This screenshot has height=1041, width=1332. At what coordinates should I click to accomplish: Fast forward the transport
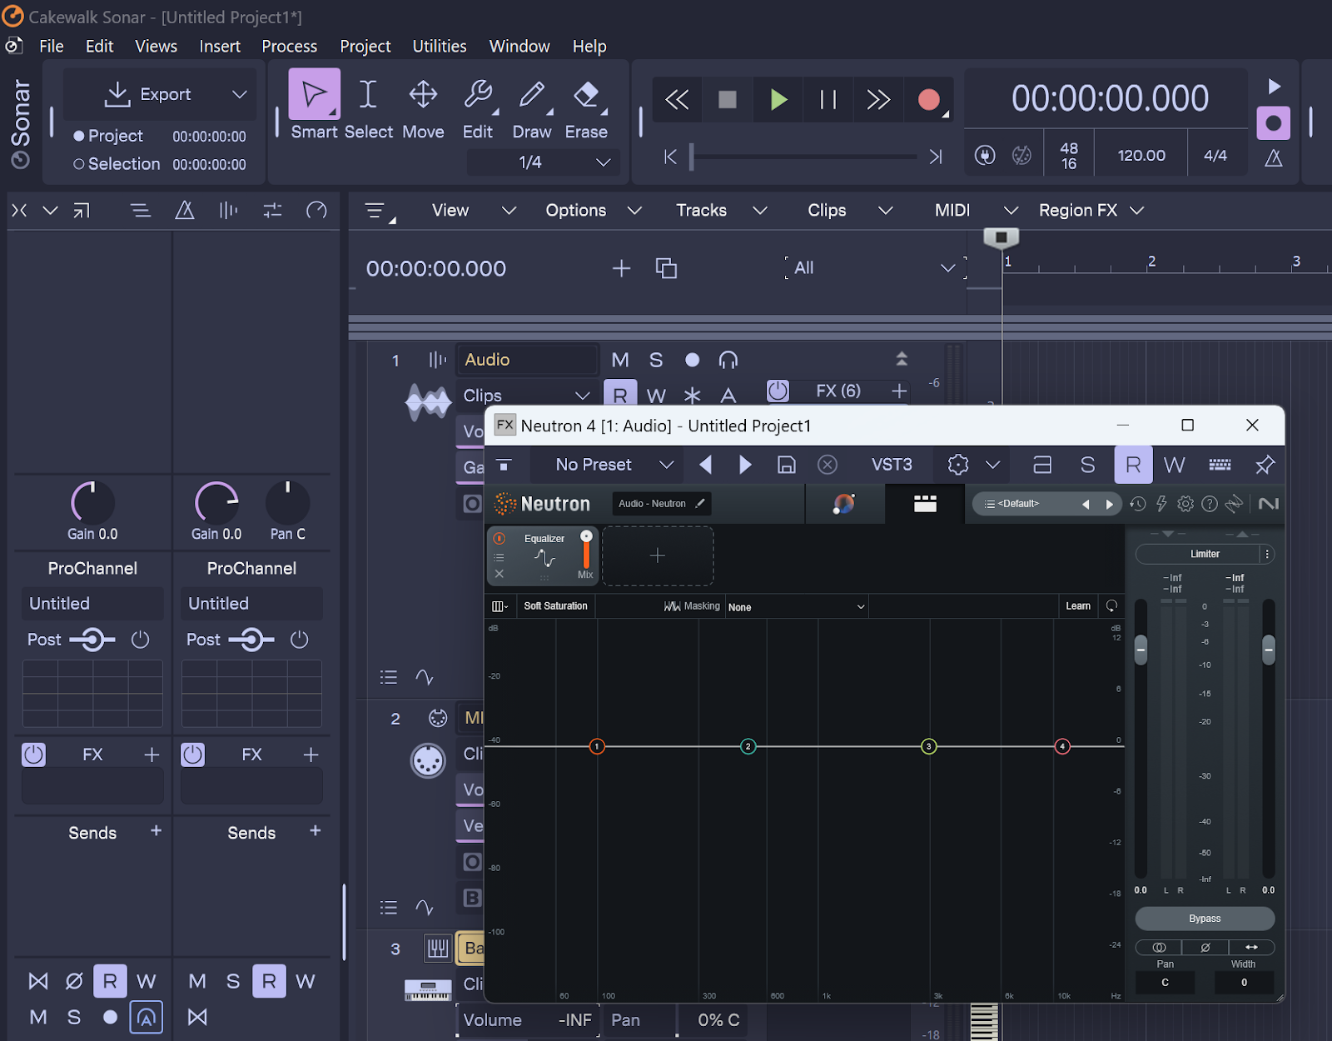point(879,100)
